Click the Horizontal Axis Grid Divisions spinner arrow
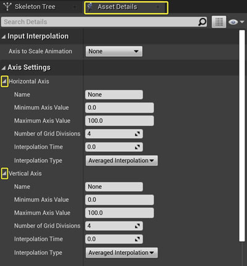The height and width of the screenshot is (266, 247). [137, 134]
